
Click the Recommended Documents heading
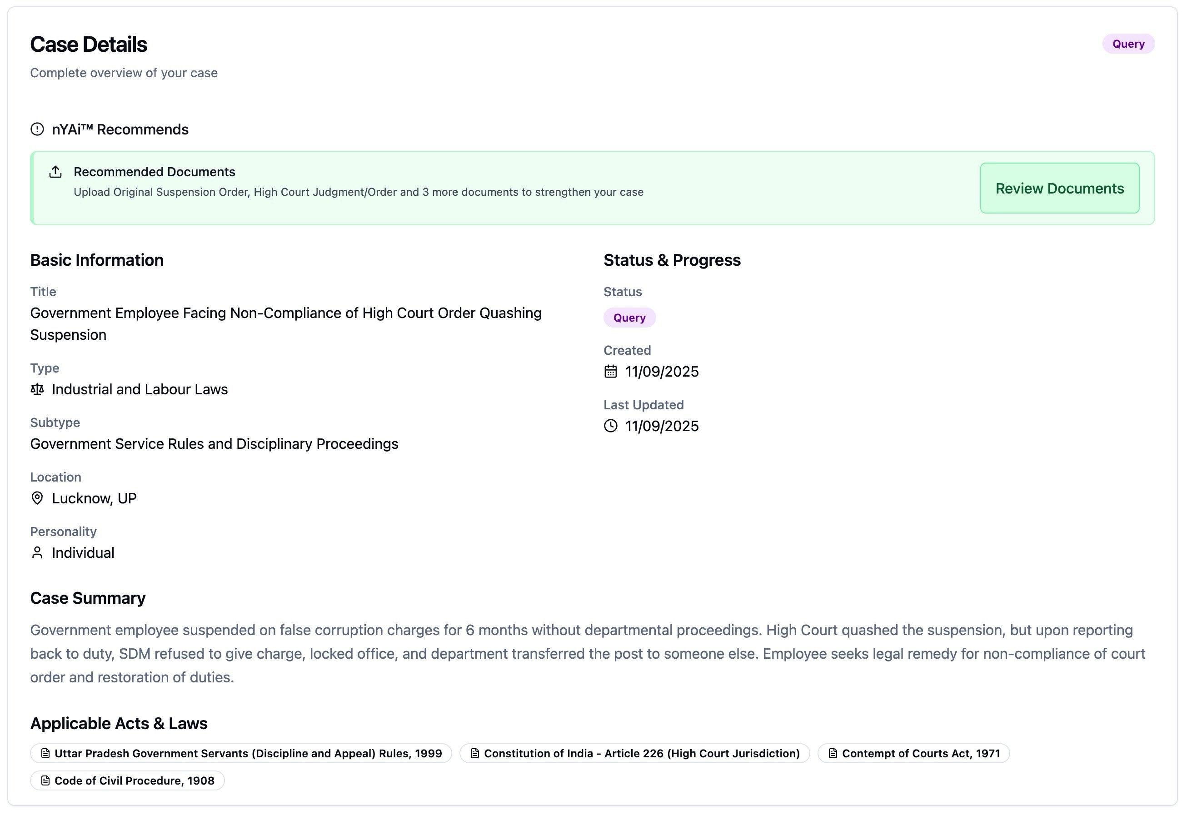[154, 172]
